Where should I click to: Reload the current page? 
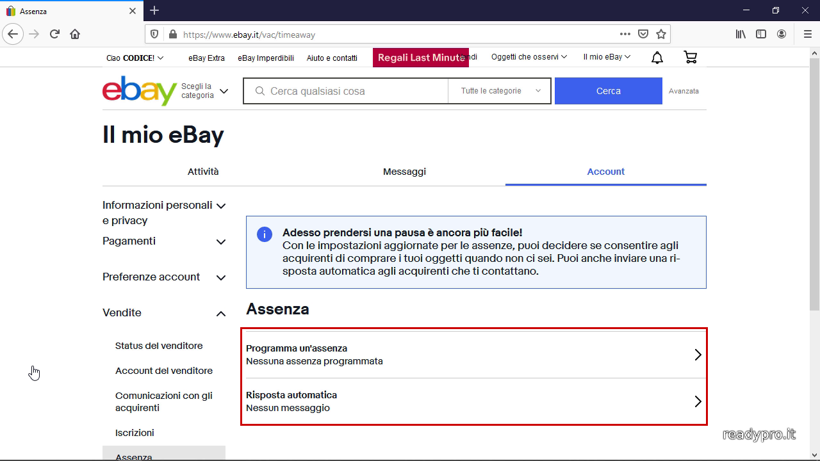tap(54, 34)
